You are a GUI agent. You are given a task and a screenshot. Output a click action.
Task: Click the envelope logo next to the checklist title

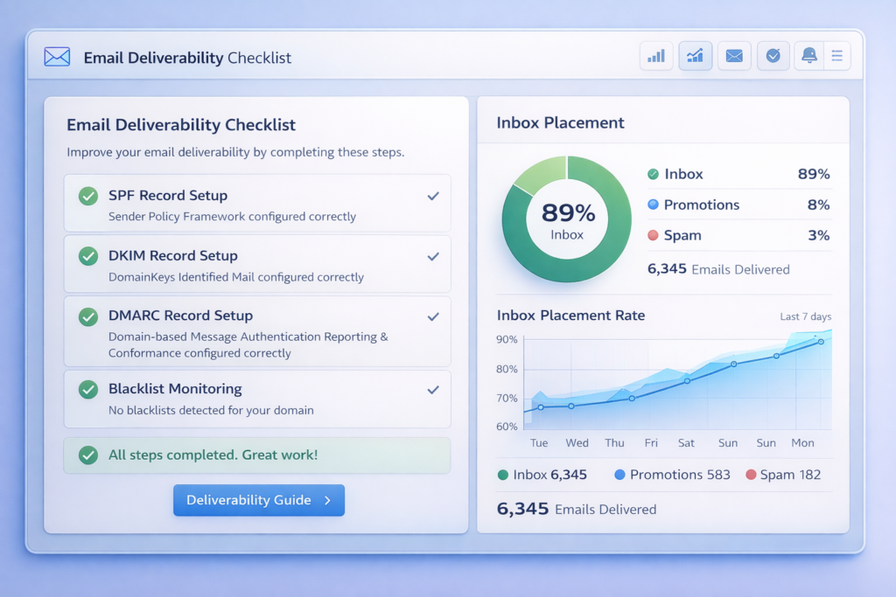coord(56,56)
